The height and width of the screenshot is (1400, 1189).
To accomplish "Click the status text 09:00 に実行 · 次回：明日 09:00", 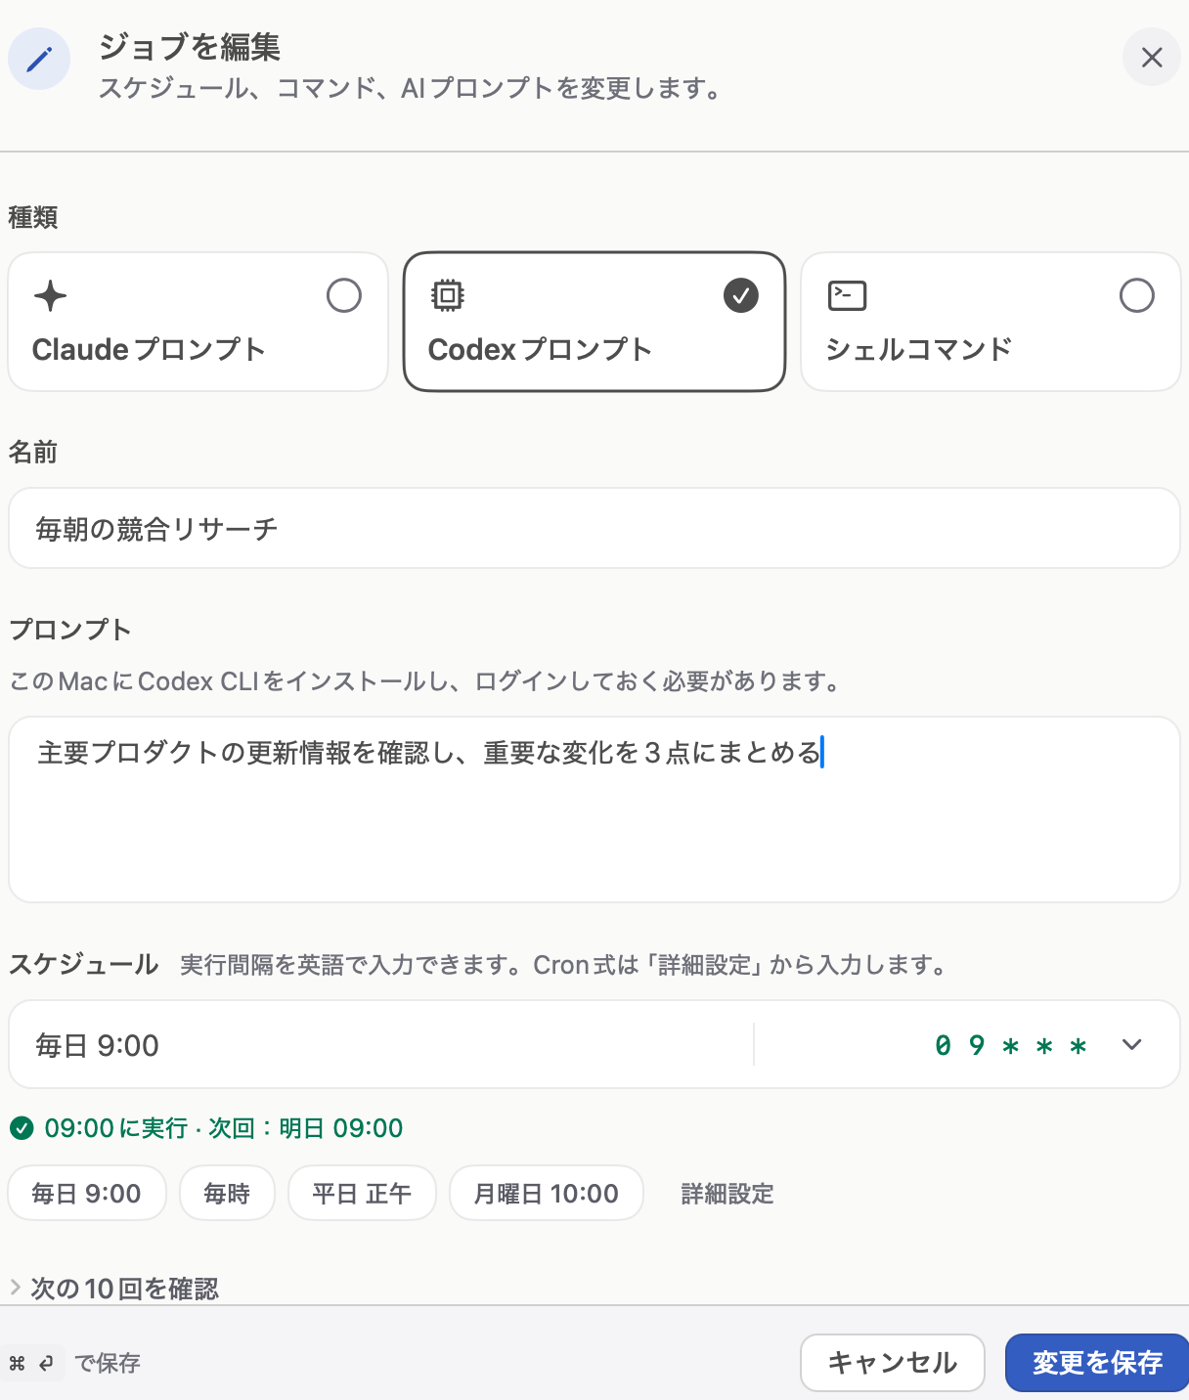I will (x=224, y=1128).
